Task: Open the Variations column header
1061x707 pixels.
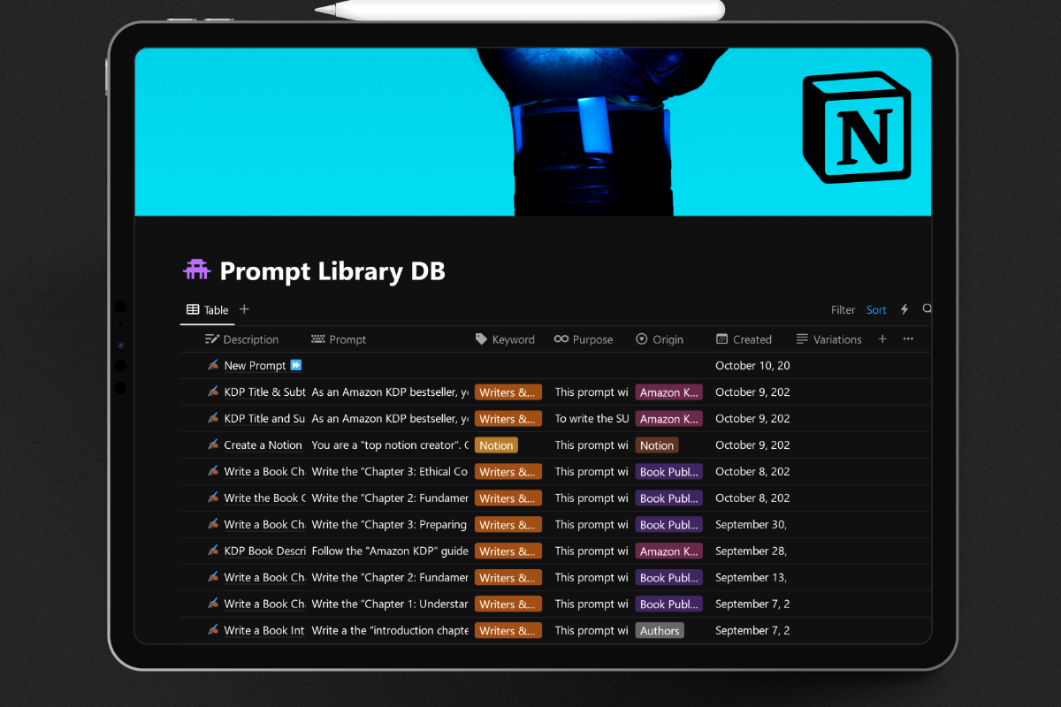Action: (x=828, y=339)
